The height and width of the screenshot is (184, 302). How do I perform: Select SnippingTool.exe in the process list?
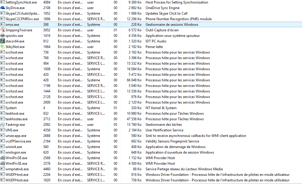click(x=19, y=30)
